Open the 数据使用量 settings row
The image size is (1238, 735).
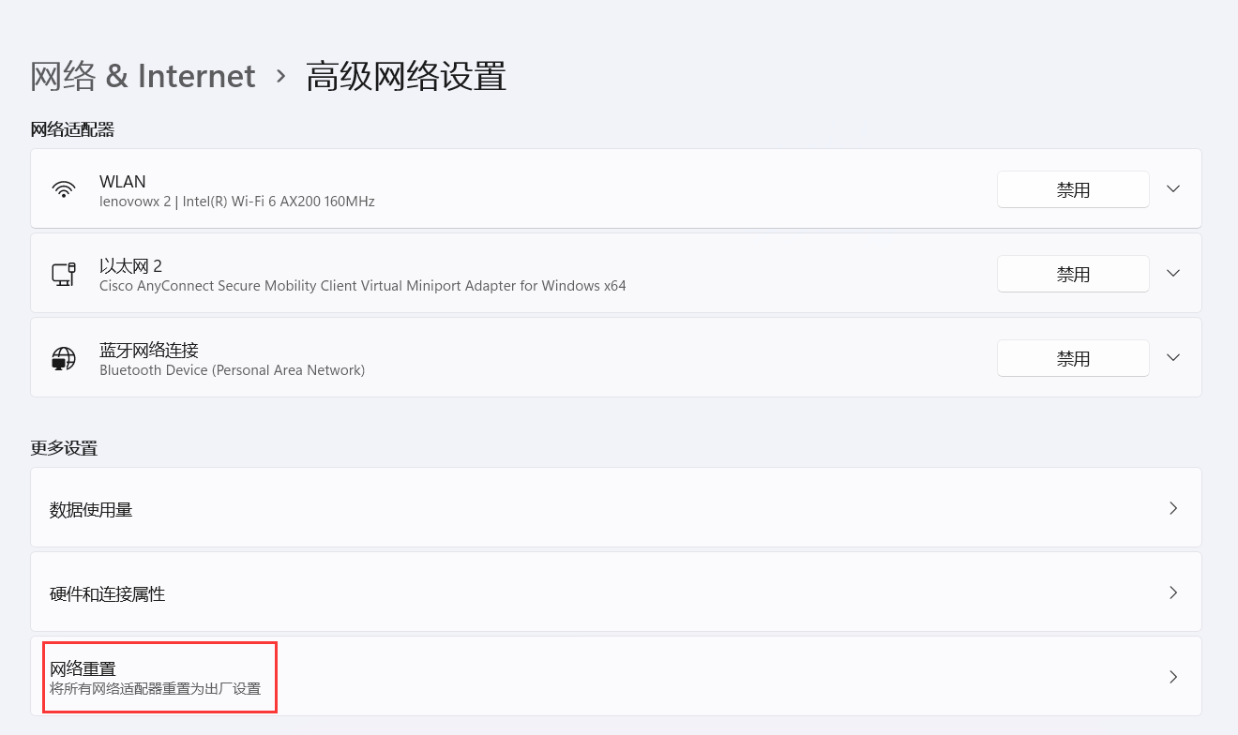tap(616, 507)
